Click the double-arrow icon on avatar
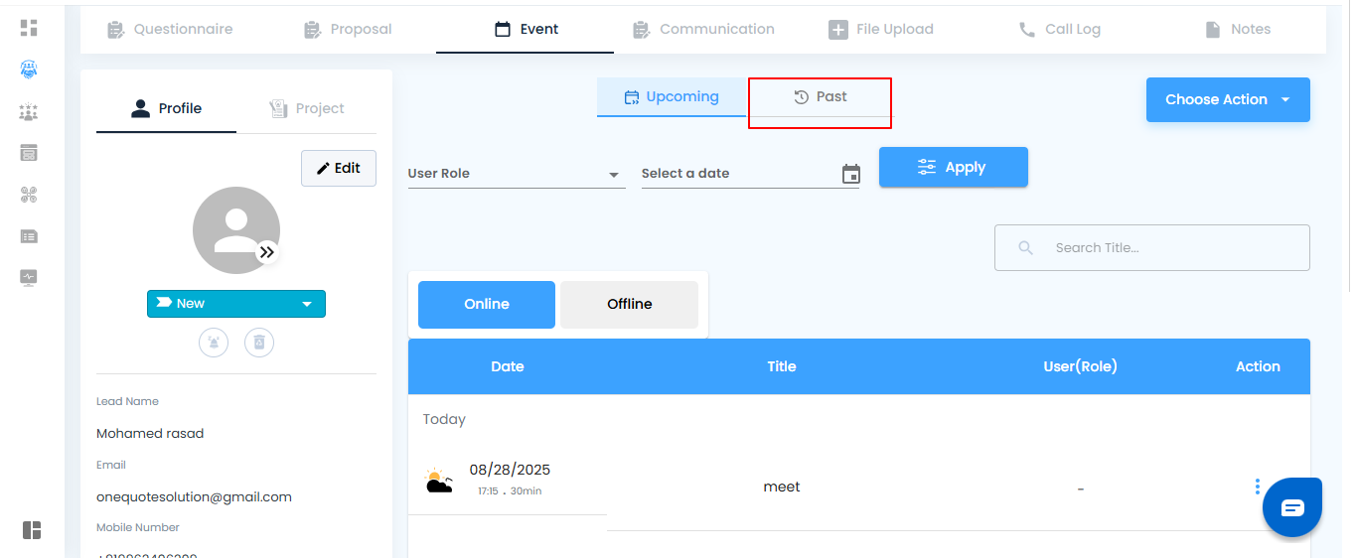 click(x=266, y=252)
